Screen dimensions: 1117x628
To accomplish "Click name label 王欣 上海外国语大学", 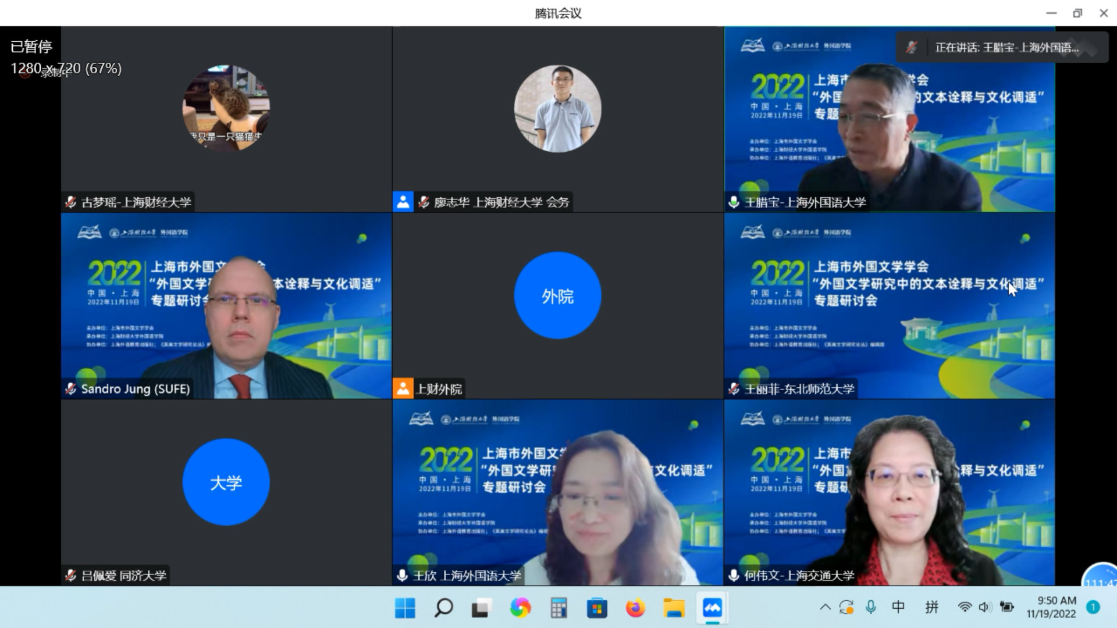I will (467, 576).
